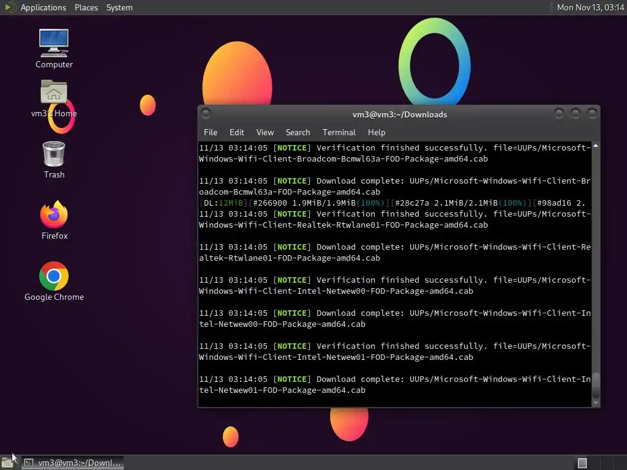Open the terminal Search menu
Image resolution: width=627 pixels, height=470 pixels.
click(x=298, y=132)
